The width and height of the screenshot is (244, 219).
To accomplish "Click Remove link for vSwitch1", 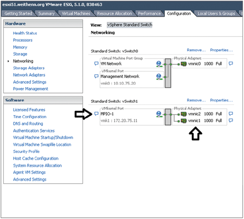I will [196, 100].
